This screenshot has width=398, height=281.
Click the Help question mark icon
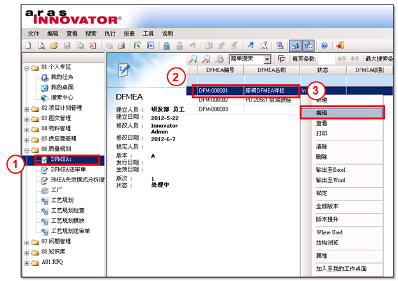pos(324,46)
